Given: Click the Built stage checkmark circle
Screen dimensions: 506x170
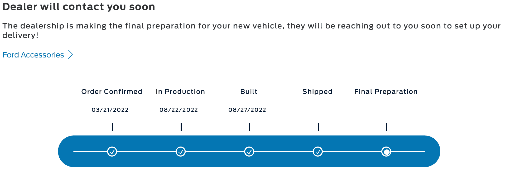Looking at the screenshot, I should click(x=249, y=152).
